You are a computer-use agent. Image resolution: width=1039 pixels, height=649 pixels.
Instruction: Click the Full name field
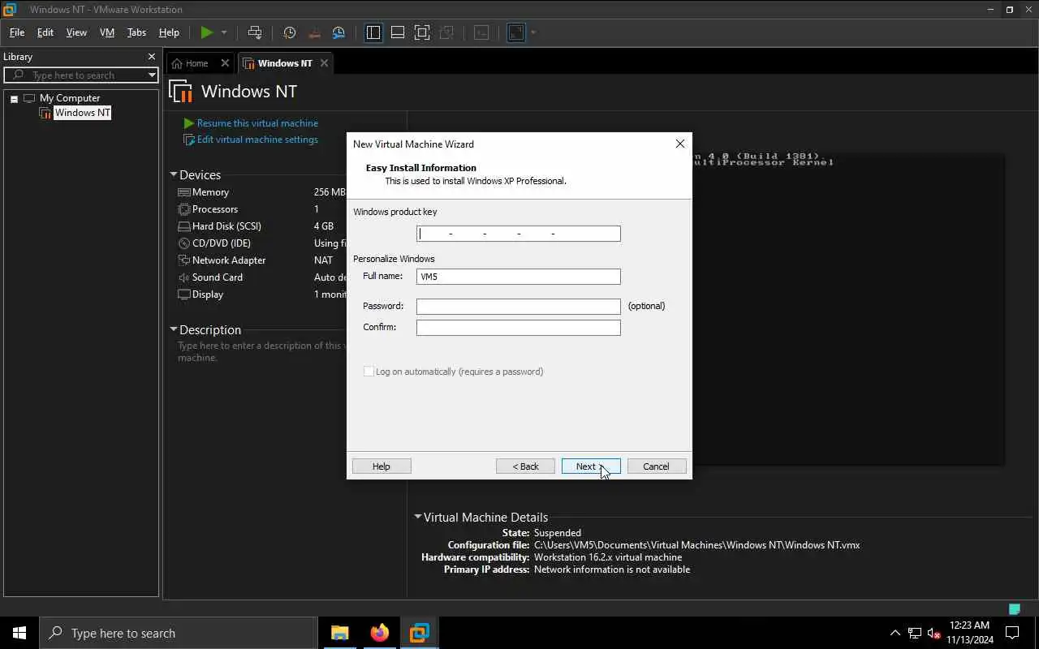pos(519,277)
